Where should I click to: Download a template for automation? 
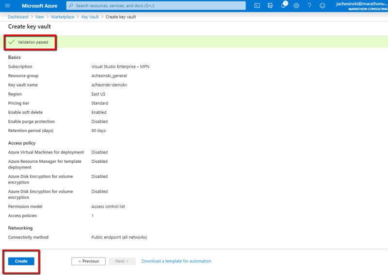[x=176, y=261]
